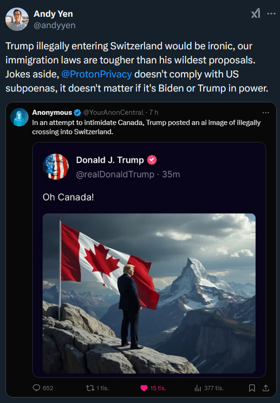Open Andy Yen's profile picture
Viewport: 280px width, 403px height.
[x=17, y=19]
